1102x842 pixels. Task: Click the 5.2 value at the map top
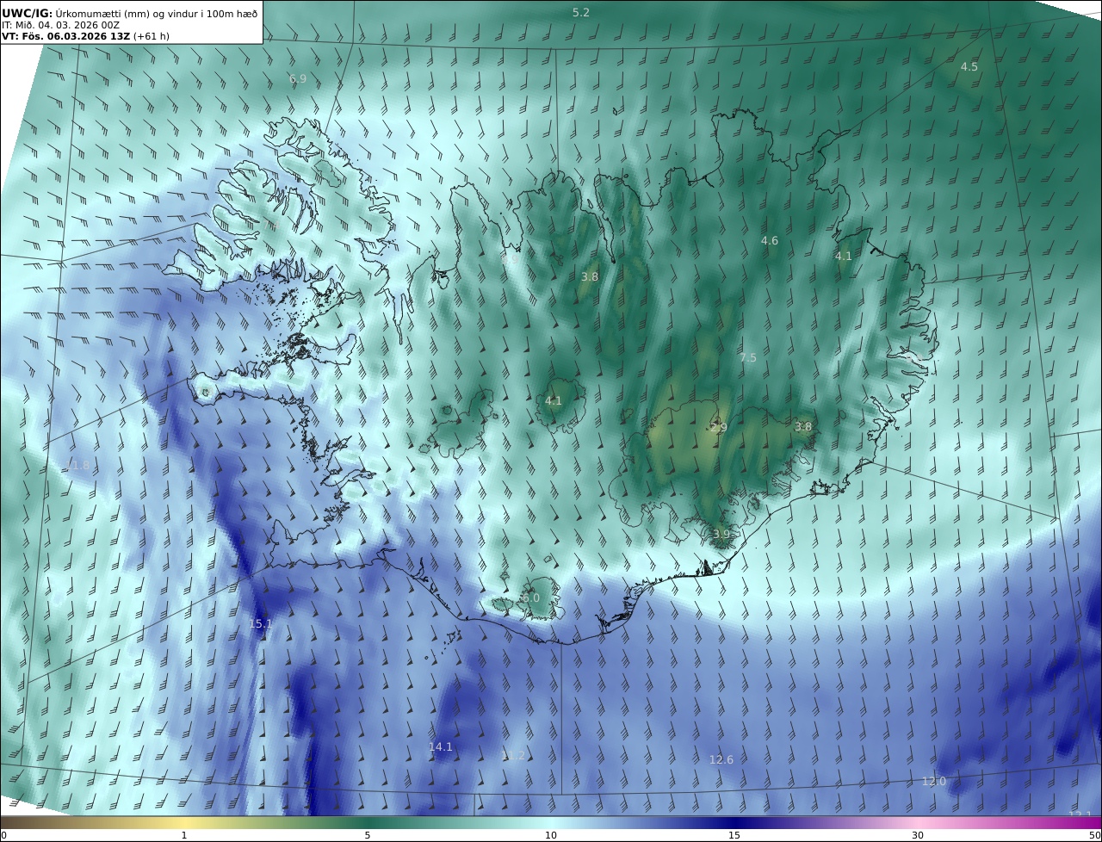click(581, 13)
